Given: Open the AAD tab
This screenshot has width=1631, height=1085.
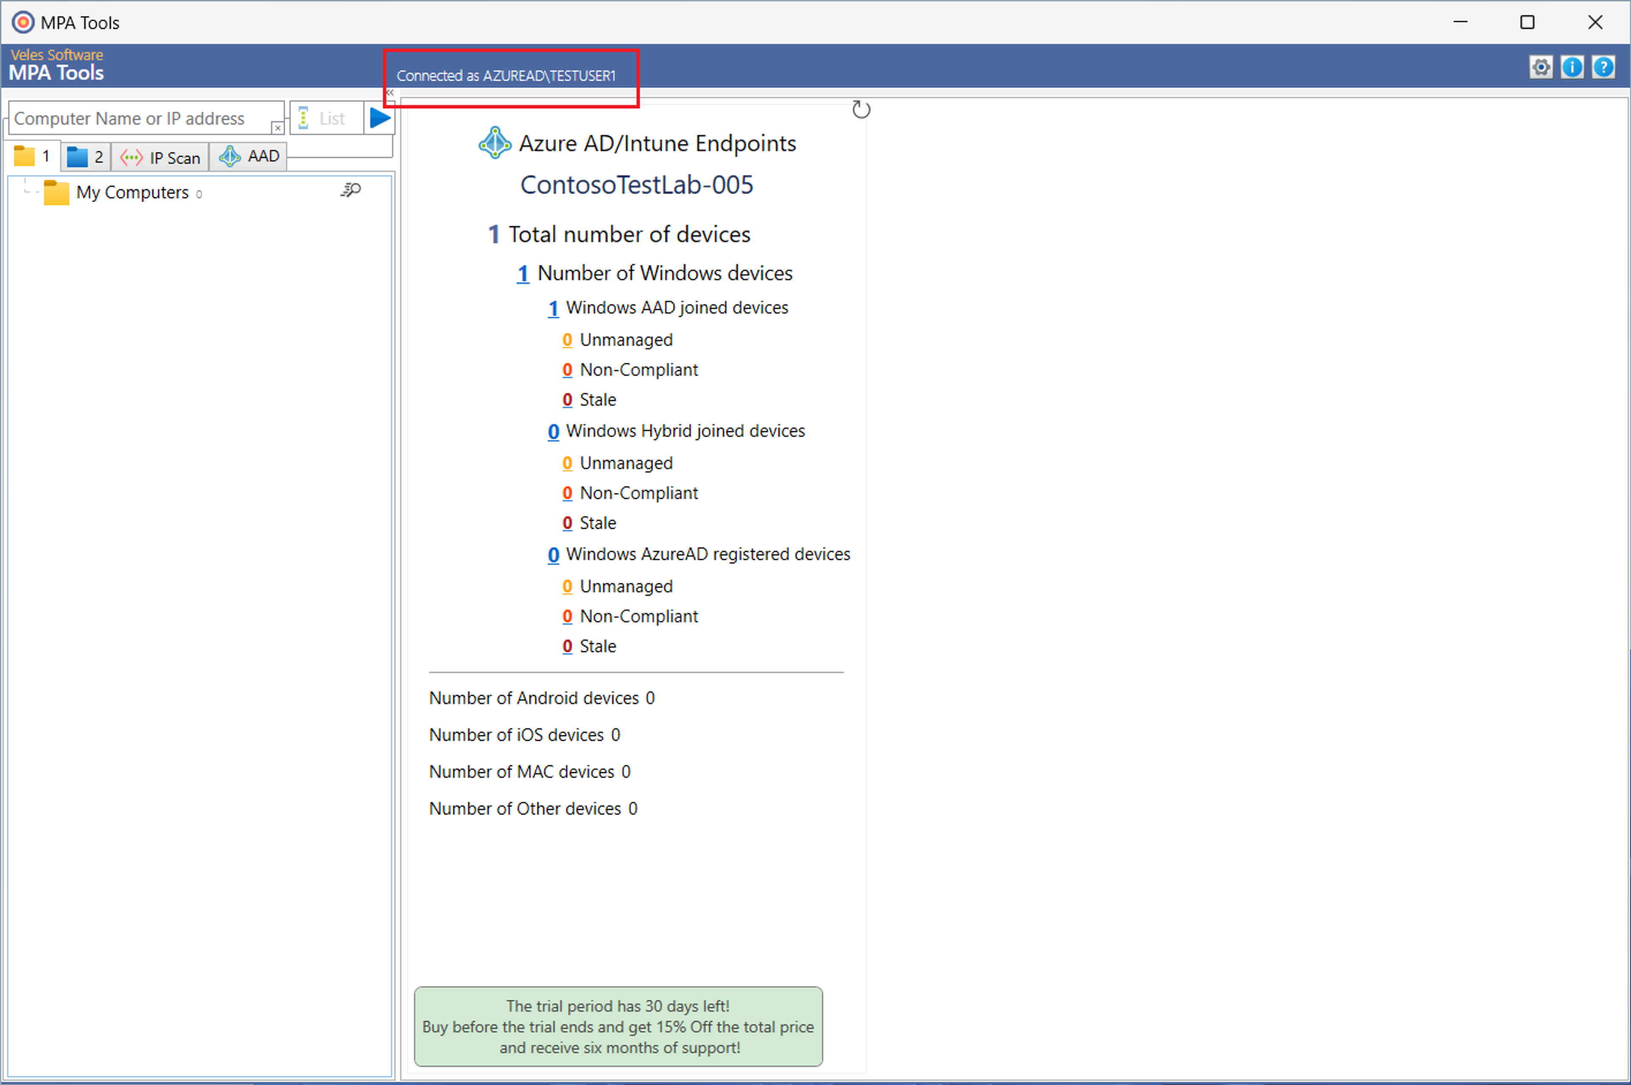Looking at the screenshot, I should click(248, 156).
